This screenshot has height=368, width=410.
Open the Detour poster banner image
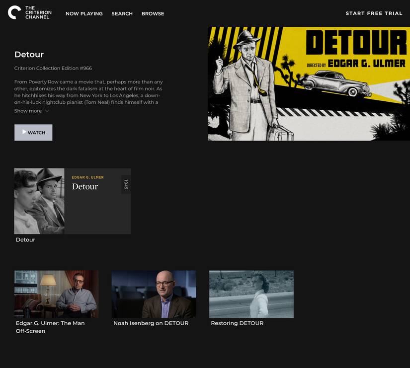(x=309, y=83)
